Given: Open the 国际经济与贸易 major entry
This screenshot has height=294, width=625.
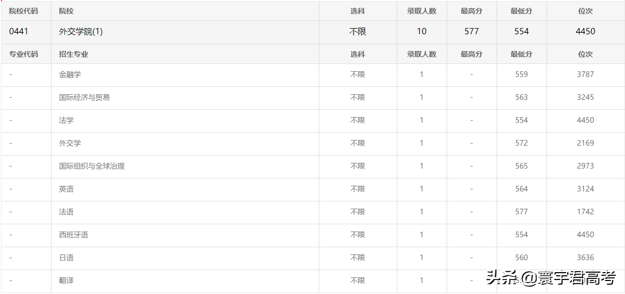Looking at the screenshot, I should tap(84, 97).
